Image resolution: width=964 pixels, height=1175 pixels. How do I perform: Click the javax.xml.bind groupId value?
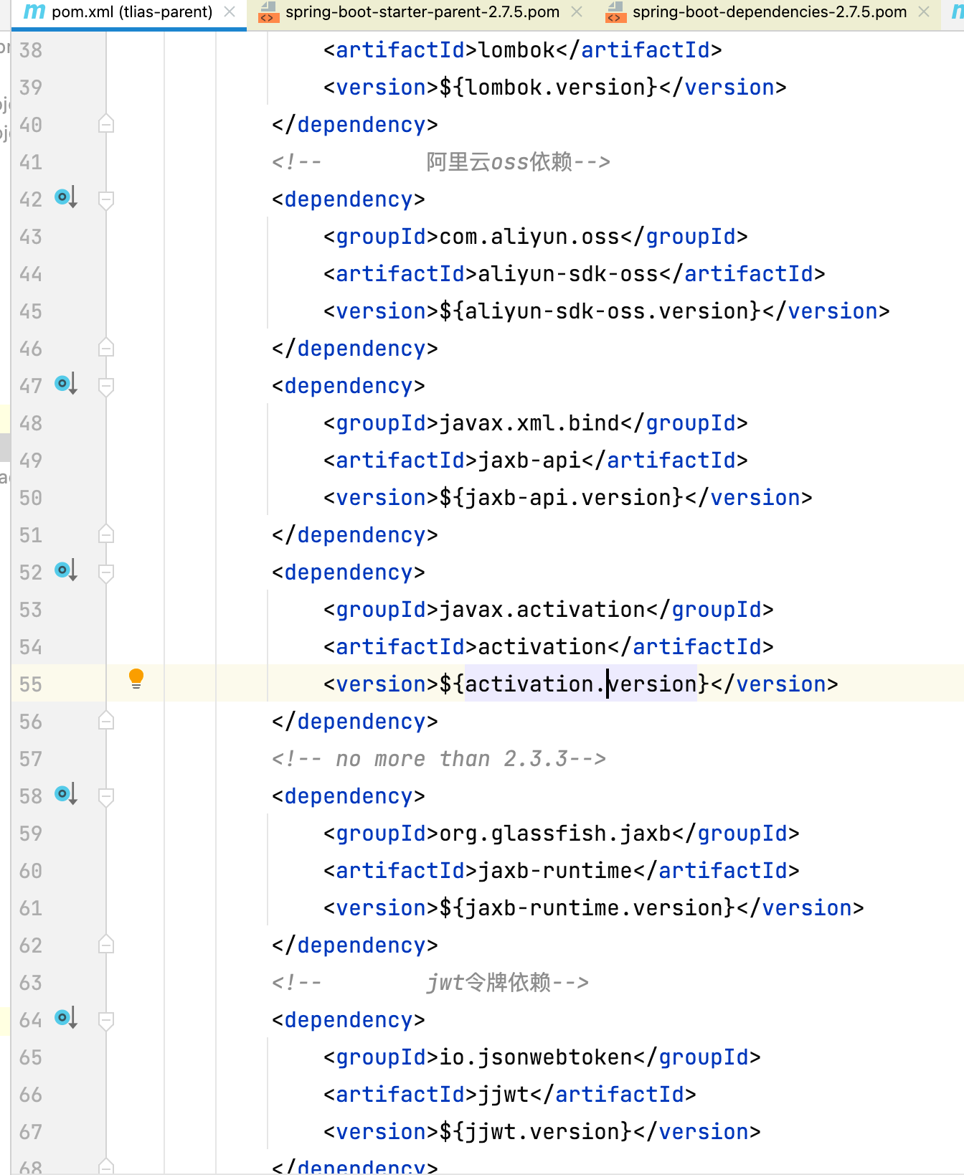click(x=529, y=423)
